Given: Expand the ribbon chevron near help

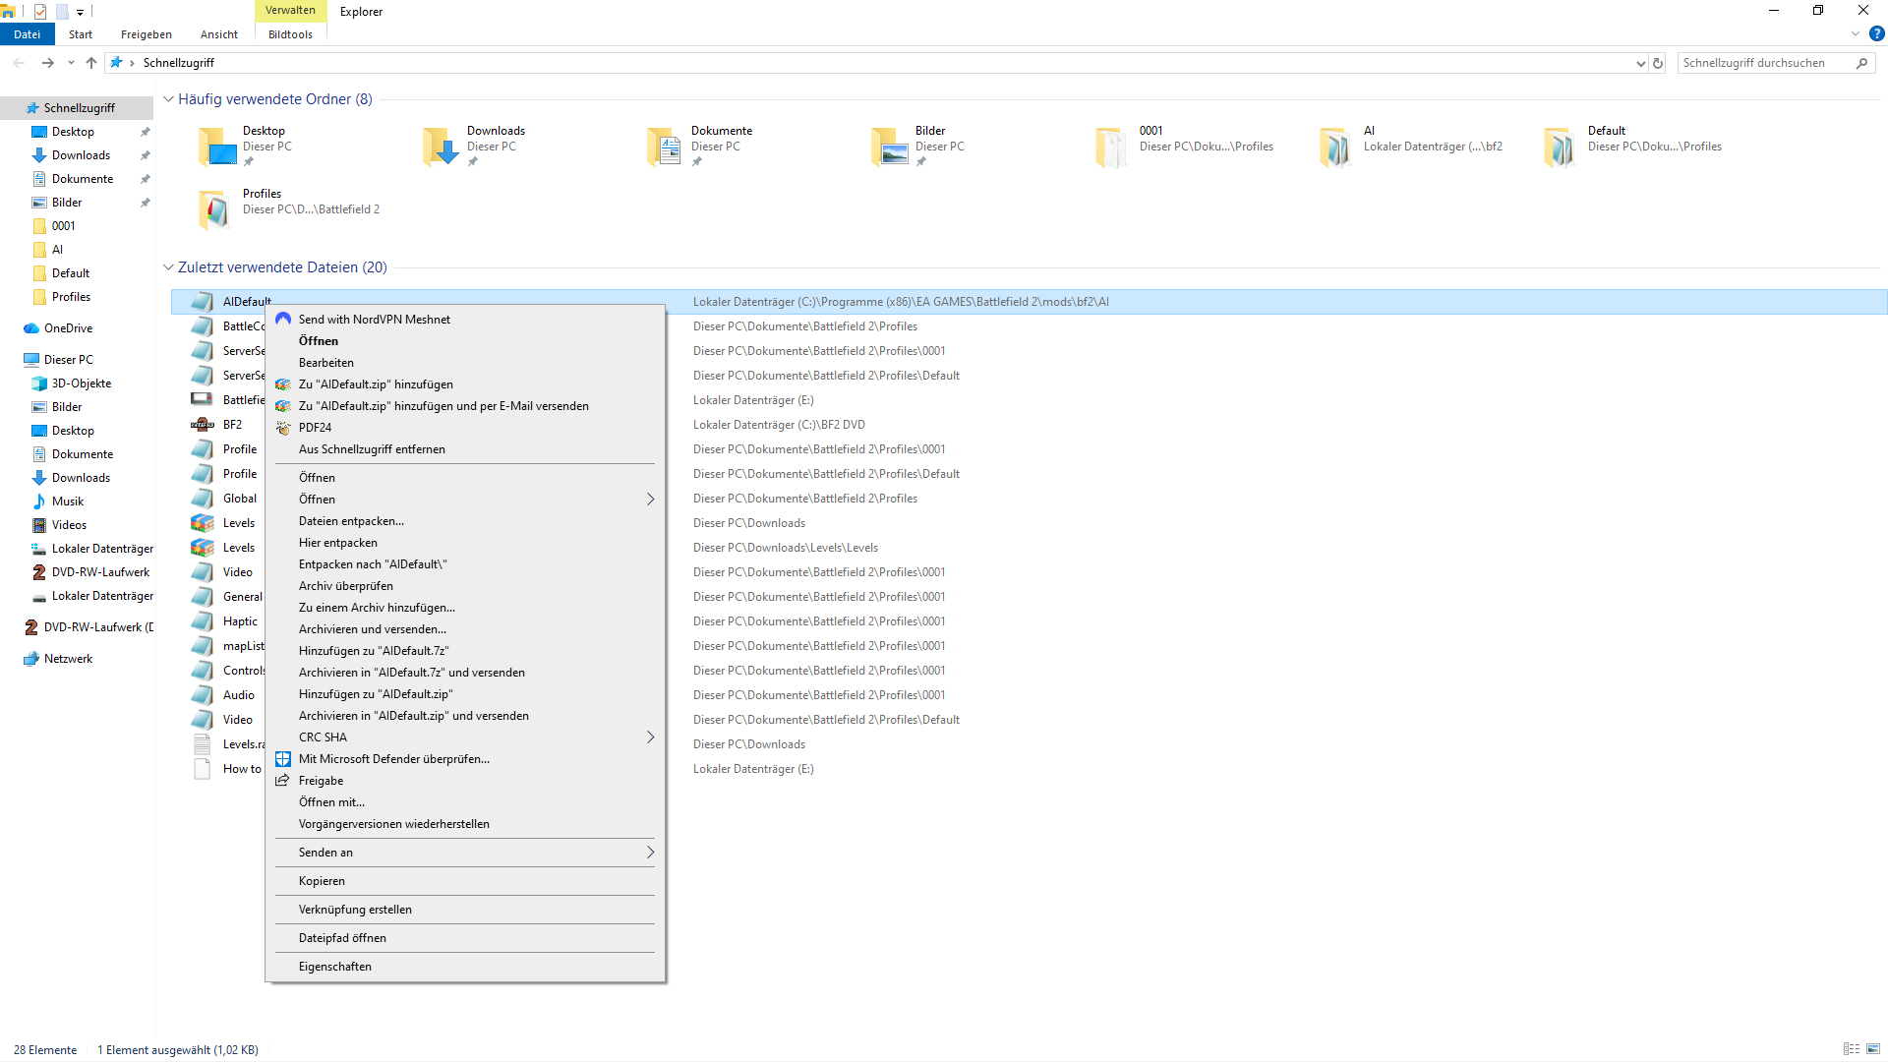Looking at the screenshot, I should [1856, 33].
